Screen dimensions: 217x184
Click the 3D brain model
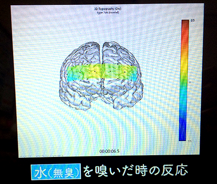102,76
